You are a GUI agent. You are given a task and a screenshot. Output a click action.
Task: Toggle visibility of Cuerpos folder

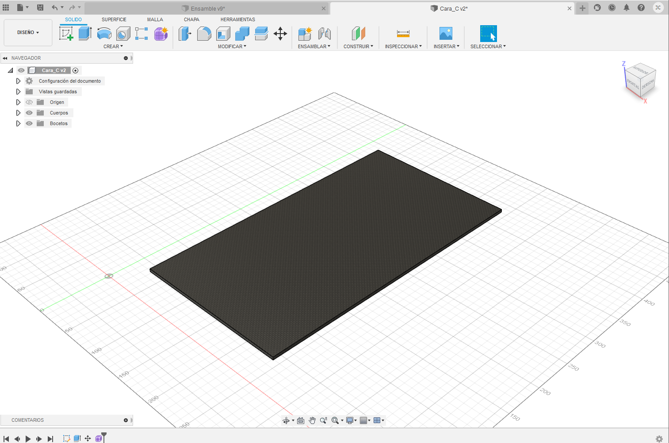click(29, 113)
